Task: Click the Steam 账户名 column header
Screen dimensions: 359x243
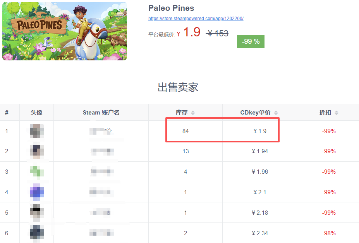Action: coord(101,113)
